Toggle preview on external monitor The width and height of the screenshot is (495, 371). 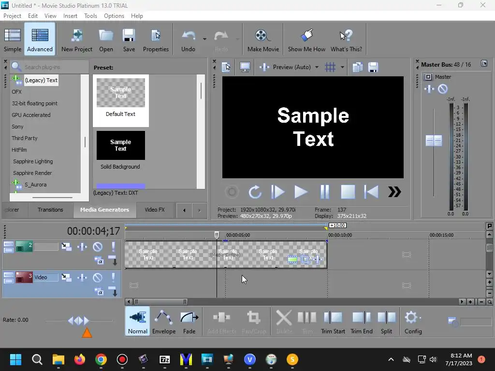click(245, 67)
